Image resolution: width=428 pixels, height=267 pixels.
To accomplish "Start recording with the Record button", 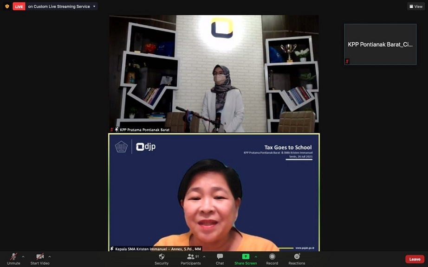I will (272, 257).
